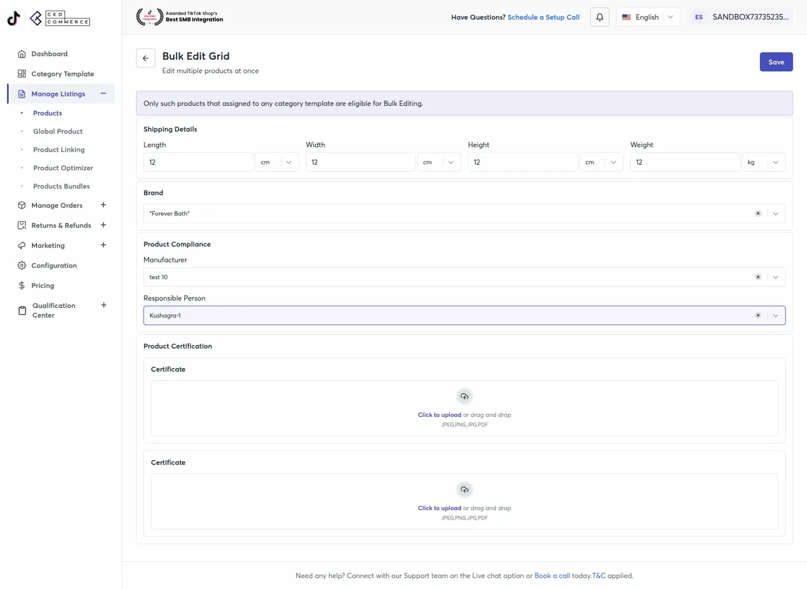
Task: Open the Weight unit kg dropdown
Action: pyautogui.click(x=763, y=162)
